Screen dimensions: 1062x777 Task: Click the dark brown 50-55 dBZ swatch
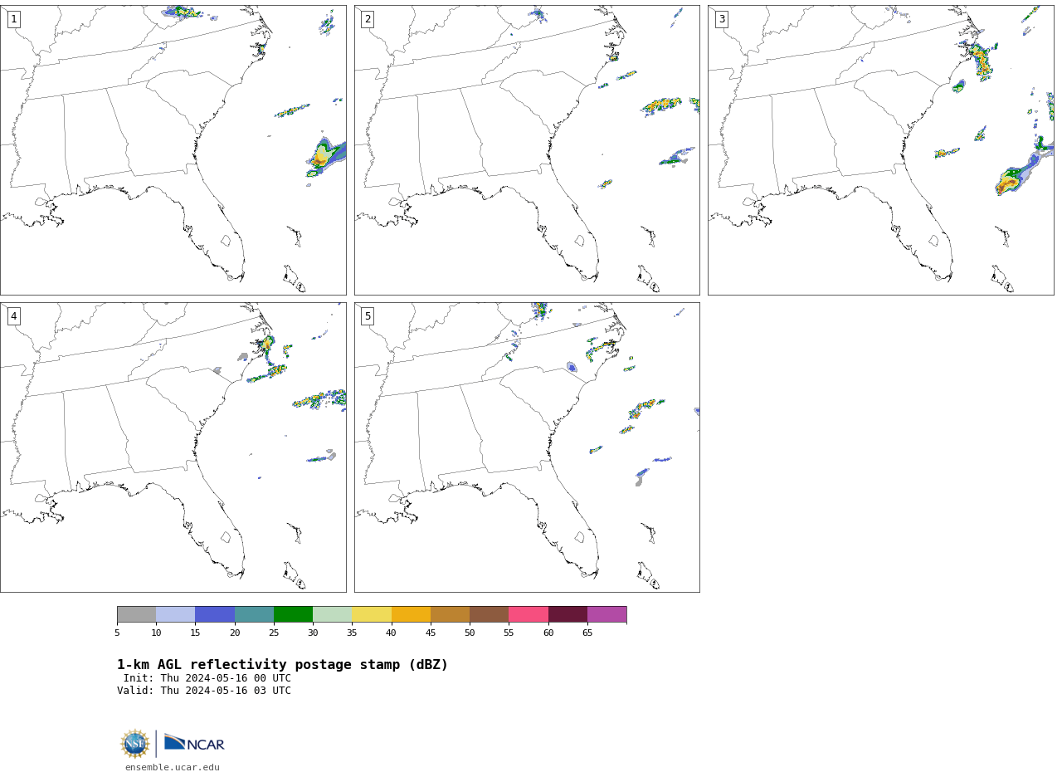click(490, 614)
